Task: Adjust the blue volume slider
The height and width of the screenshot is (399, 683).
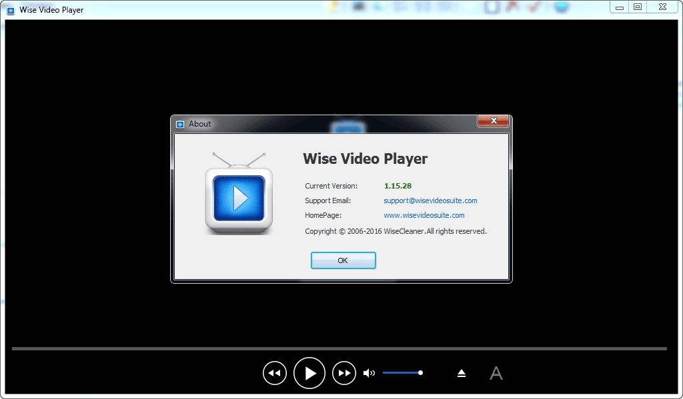Action: (403, 373)
